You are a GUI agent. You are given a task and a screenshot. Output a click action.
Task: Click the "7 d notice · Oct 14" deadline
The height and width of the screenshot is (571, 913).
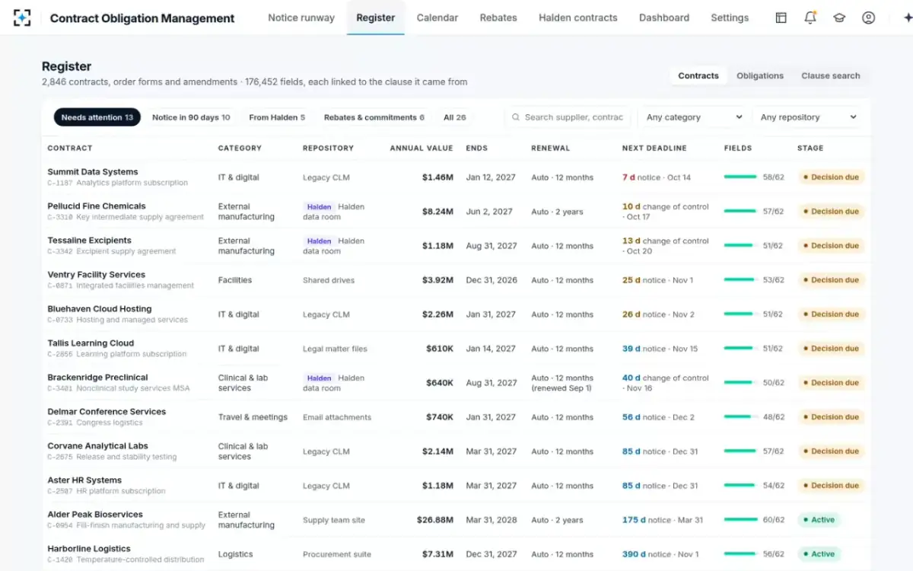click(657, 177)
